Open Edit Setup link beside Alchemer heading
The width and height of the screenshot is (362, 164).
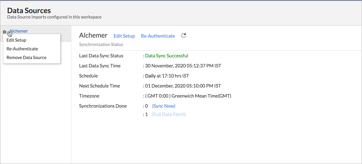(x=124, y=36)
